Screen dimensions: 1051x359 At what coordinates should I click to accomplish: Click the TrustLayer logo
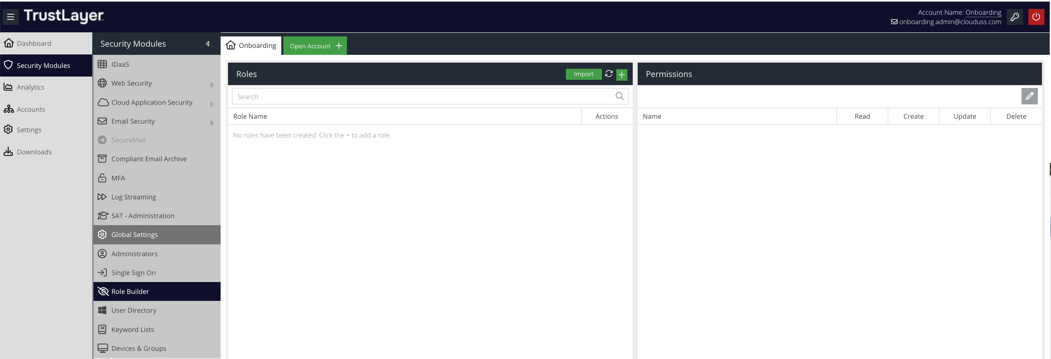coord(64,16)
